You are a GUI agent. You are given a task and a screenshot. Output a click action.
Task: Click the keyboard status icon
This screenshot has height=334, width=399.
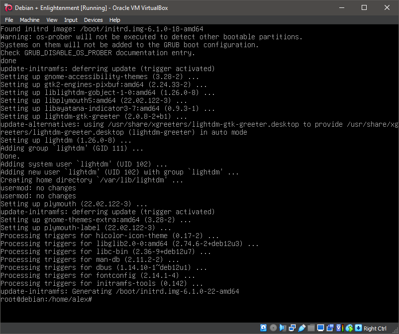[x=358, y=328]
